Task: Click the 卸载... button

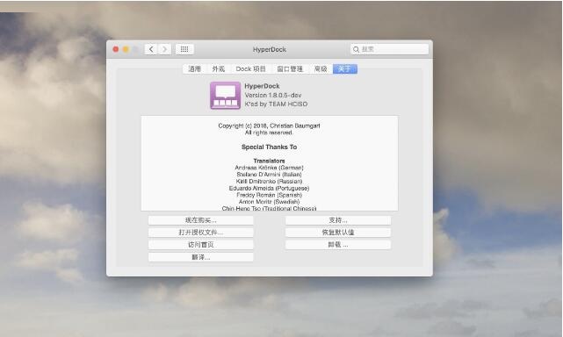Action: pyautogui.click(x=338, y=245)
